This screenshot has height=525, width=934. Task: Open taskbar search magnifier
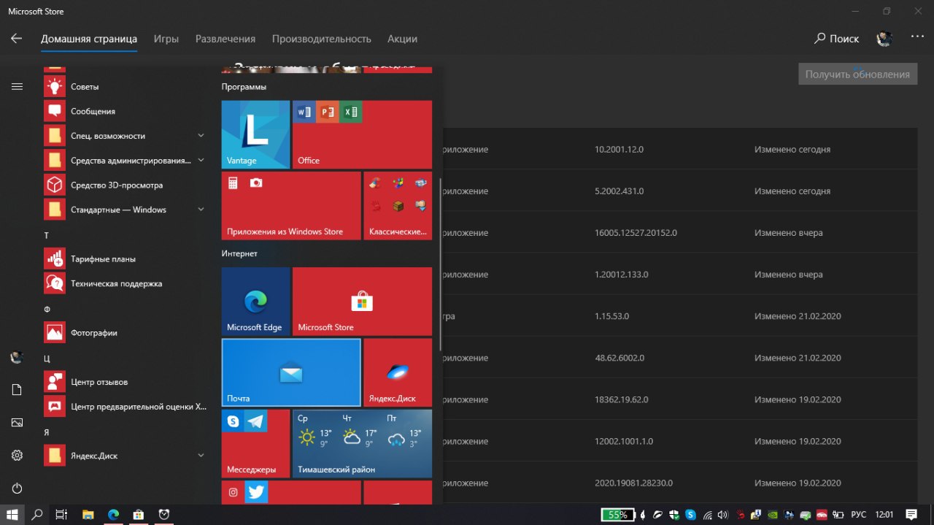(37, 515)
